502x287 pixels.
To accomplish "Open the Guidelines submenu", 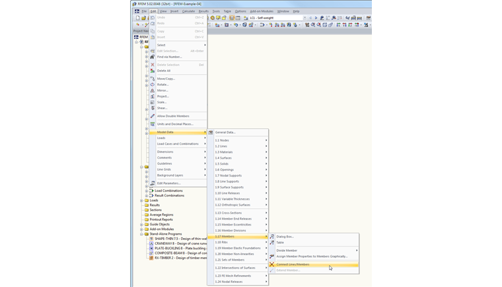I will (178, 163).
